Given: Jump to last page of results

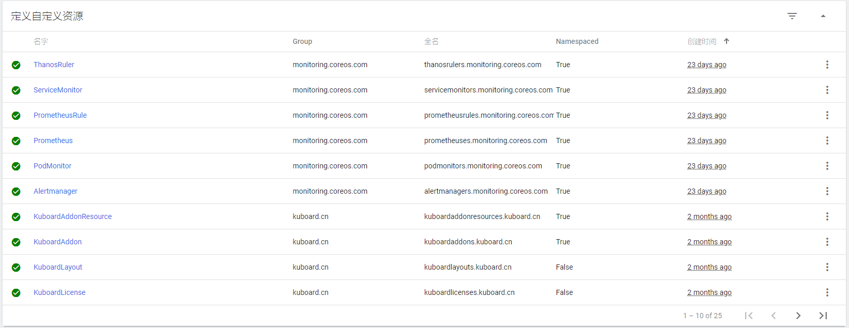Looking at the screenshot, I should (823, 316).
